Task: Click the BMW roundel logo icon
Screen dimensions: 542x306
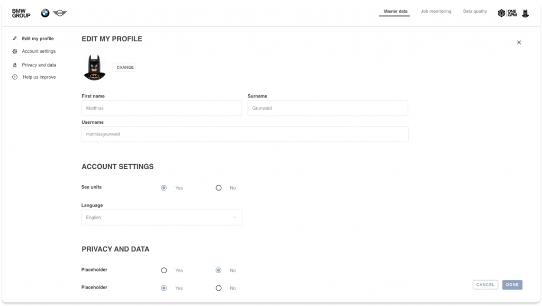Action: pos(45,13)
